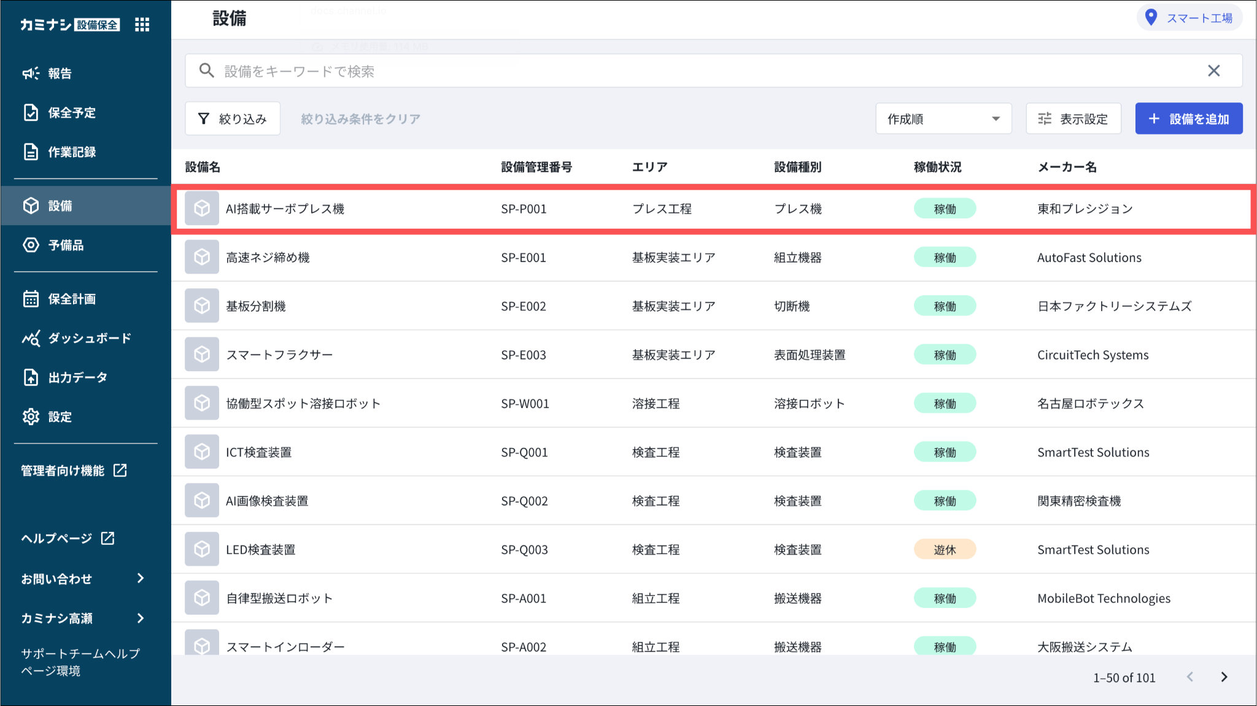This screenshot has height=706, width=1257.
Task: Click the 設備を追加 button
Action: (x=1188, y=119)
